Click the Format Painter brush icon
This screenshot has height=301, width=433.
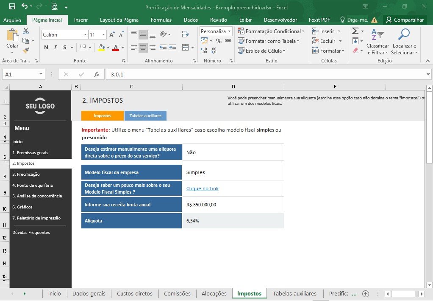tap(26, 51)
